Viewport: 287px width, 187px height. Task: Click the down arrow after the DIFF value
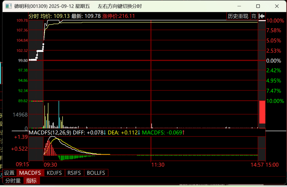pyautogui.click(x=105, y=133)
